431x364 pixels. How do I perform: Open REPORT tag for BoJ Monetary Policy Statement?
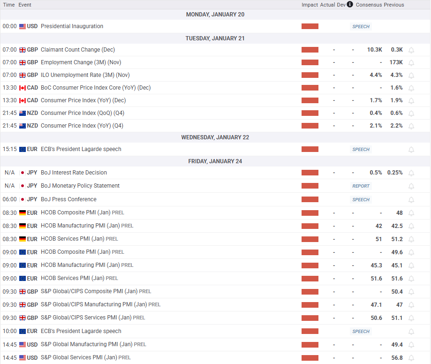pos(361,186)
